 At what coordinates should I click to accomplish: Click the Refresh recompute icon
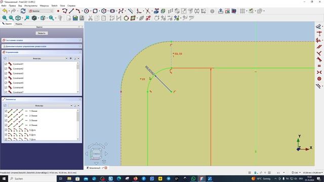coord(23,11)
